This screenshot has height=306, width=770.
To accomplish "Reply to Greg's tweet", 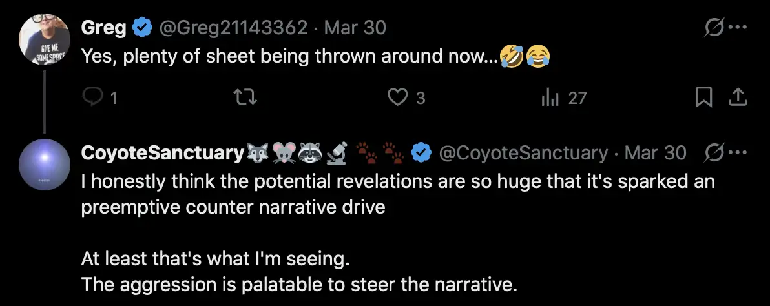I will [x=94, y=97].
